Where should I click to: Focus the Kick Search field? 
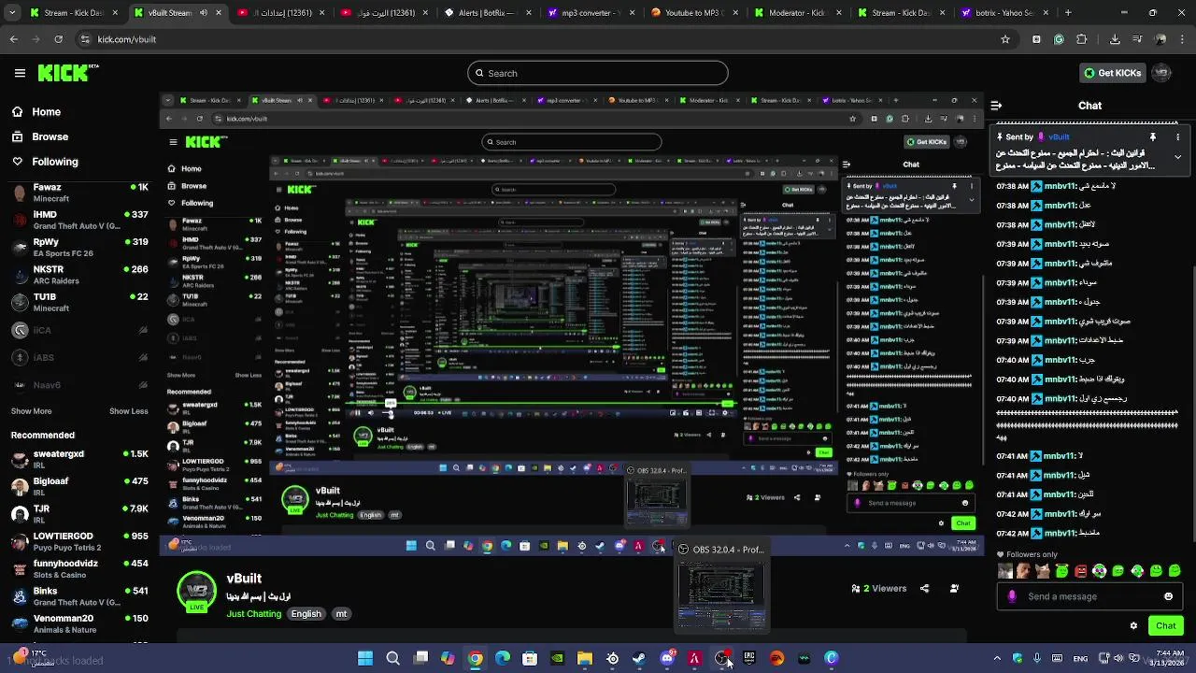[x=598, y=73]
